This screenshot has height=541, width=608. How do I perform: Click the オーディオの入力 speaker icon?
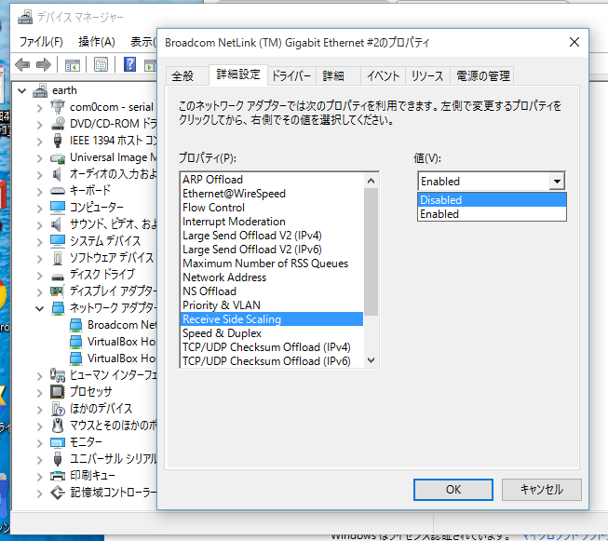57,174
